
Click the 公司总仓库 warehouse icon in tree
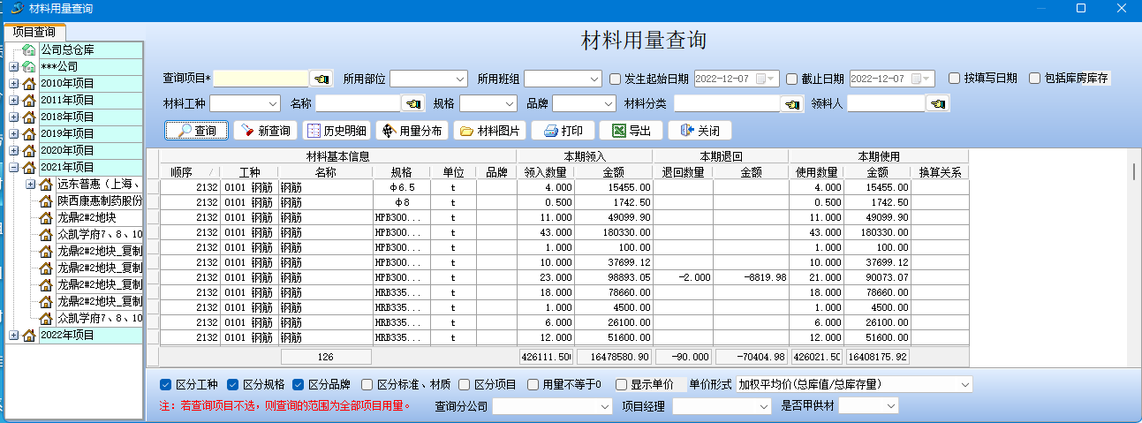click(x=29, y=50)
